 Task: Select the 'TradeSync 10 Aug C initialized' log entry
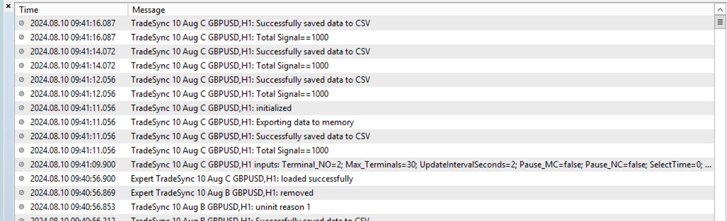pos(365,108)
